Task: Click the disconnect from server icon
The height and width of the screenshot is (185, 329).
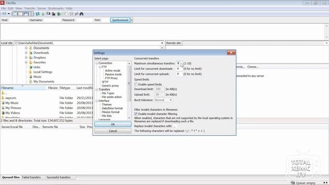Action: click(53, 14)
